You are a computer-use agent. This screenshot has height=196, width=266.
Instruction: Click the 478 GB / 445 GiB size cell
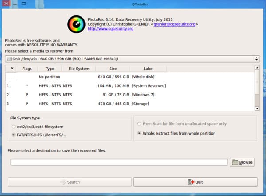tap(113, 104)
